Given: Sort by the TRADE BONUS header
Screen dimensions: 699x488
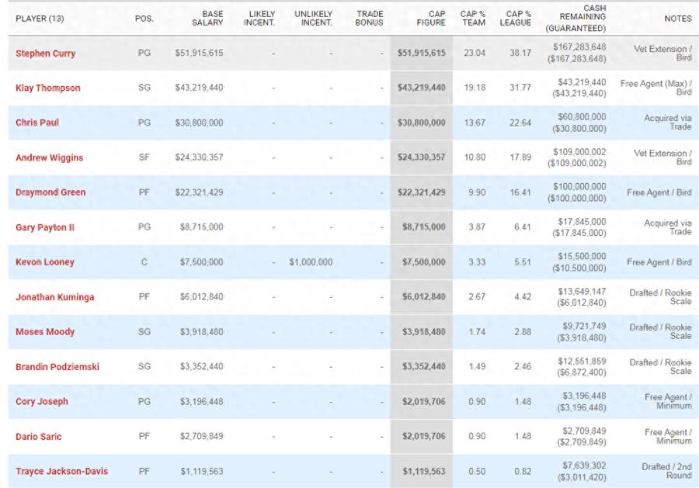Looking at the screenshot, I should pyautogui.click(x=369, y=19).
